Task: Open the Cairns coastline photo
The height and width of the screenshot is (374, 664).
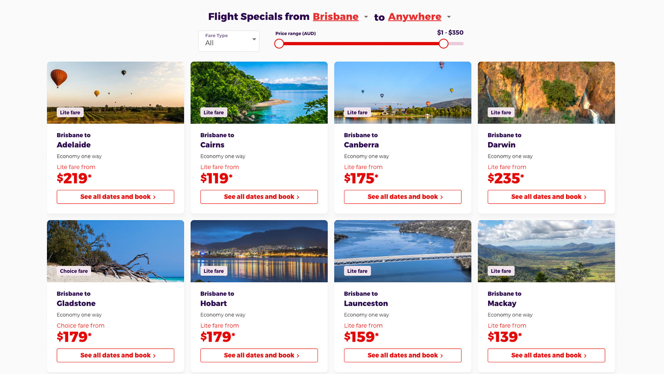Action: [x=259, y=93]
